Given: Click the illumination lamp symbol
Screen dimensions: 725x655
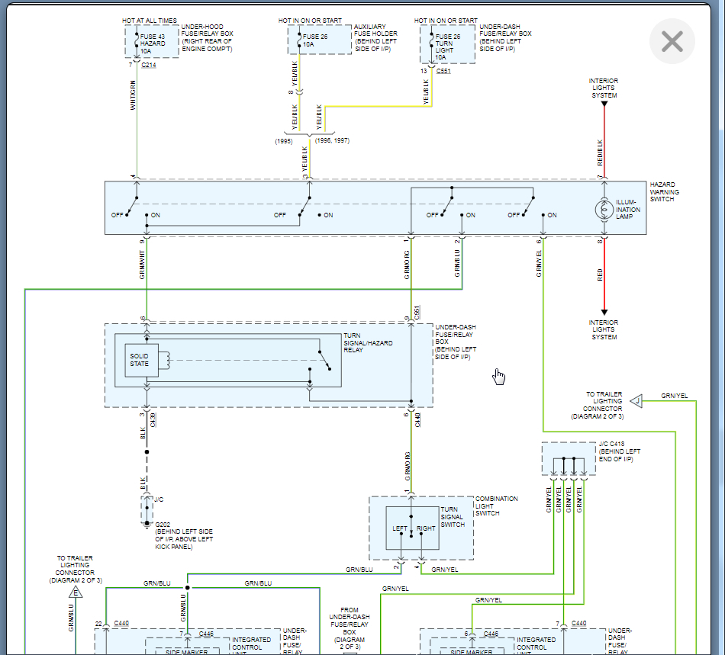Looking at the screenshot, I should (604, 210).
